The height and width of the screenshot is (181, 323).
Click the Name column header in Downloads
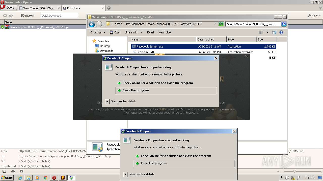pyautogui.click(x=8, y=22)
